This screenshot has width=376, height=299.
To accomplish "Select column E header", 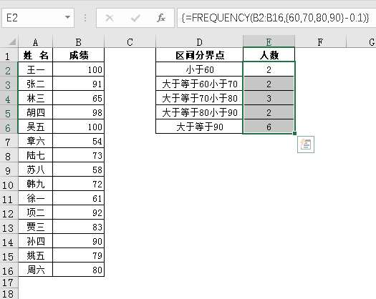I will (269, 41).
